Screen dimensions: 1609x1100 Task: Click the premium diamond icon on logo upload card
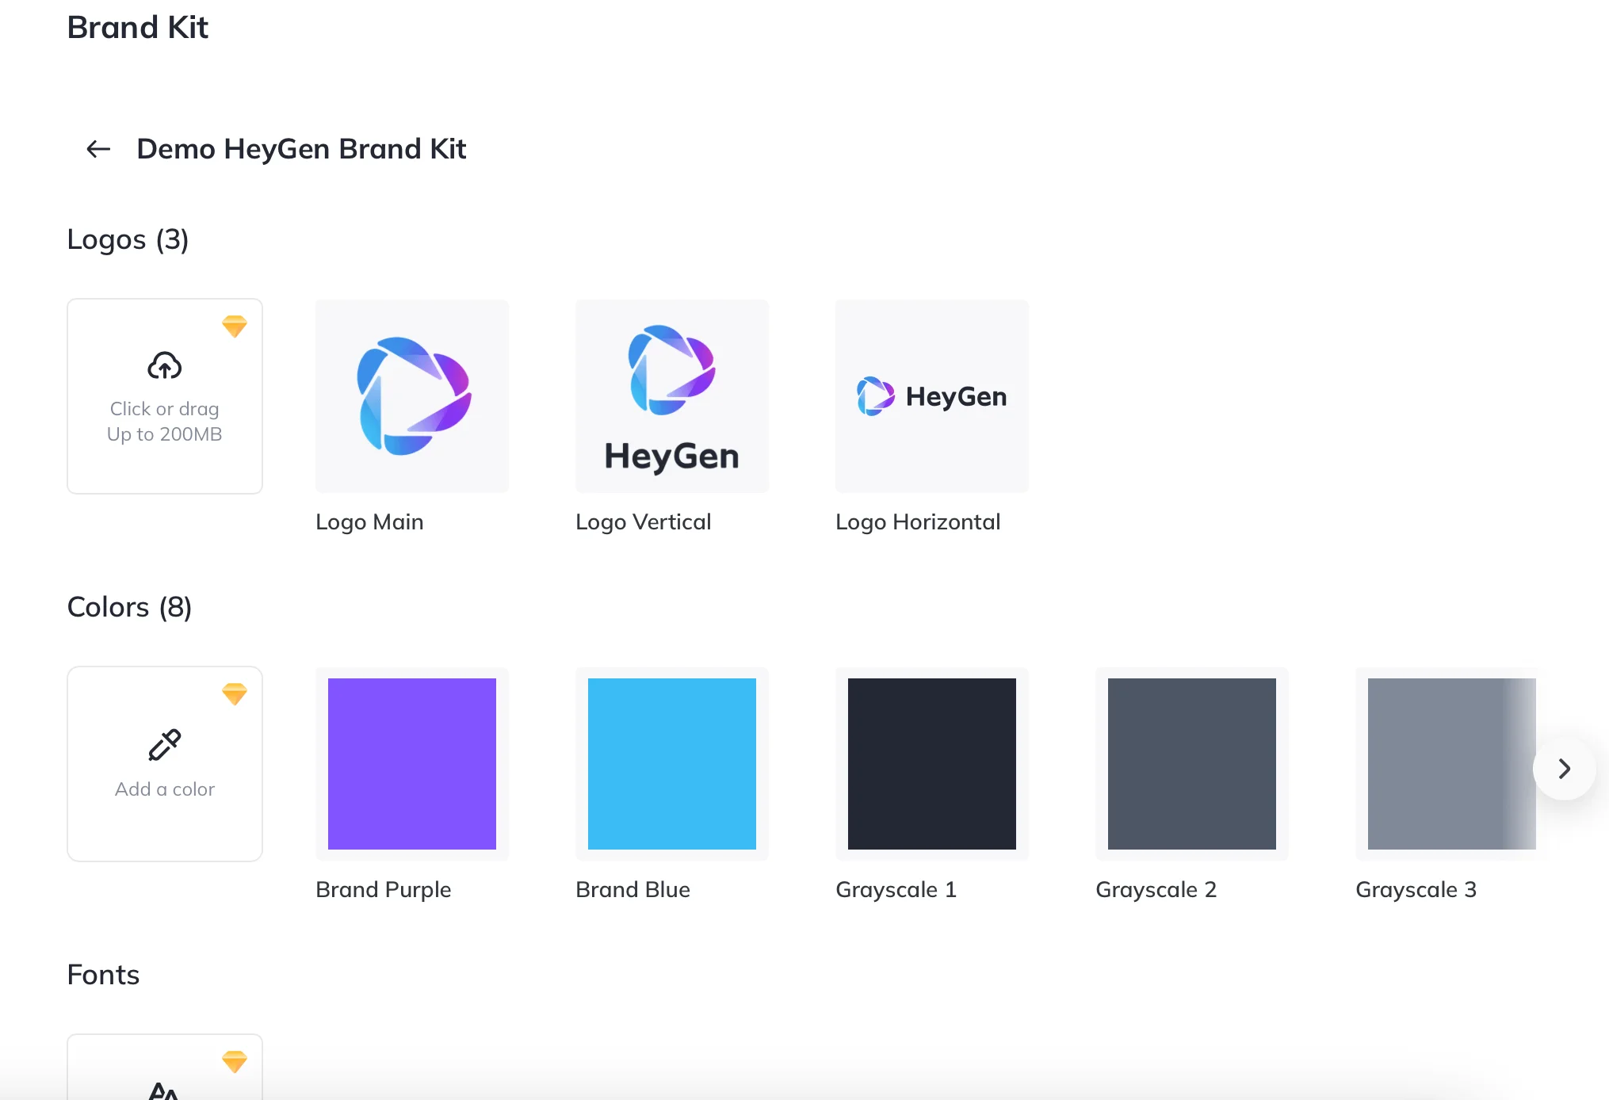235,326
